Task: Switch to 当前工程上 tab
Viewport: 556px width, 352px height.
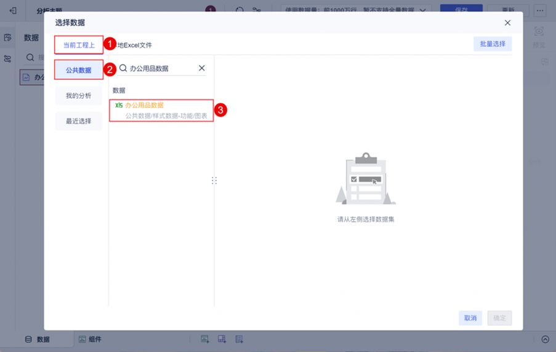Action: pyautogui.click(x=79, y=45)
